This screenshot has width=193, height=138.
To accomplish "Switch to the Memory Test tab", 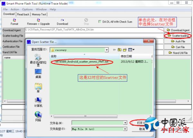I will tap(39, 15).
